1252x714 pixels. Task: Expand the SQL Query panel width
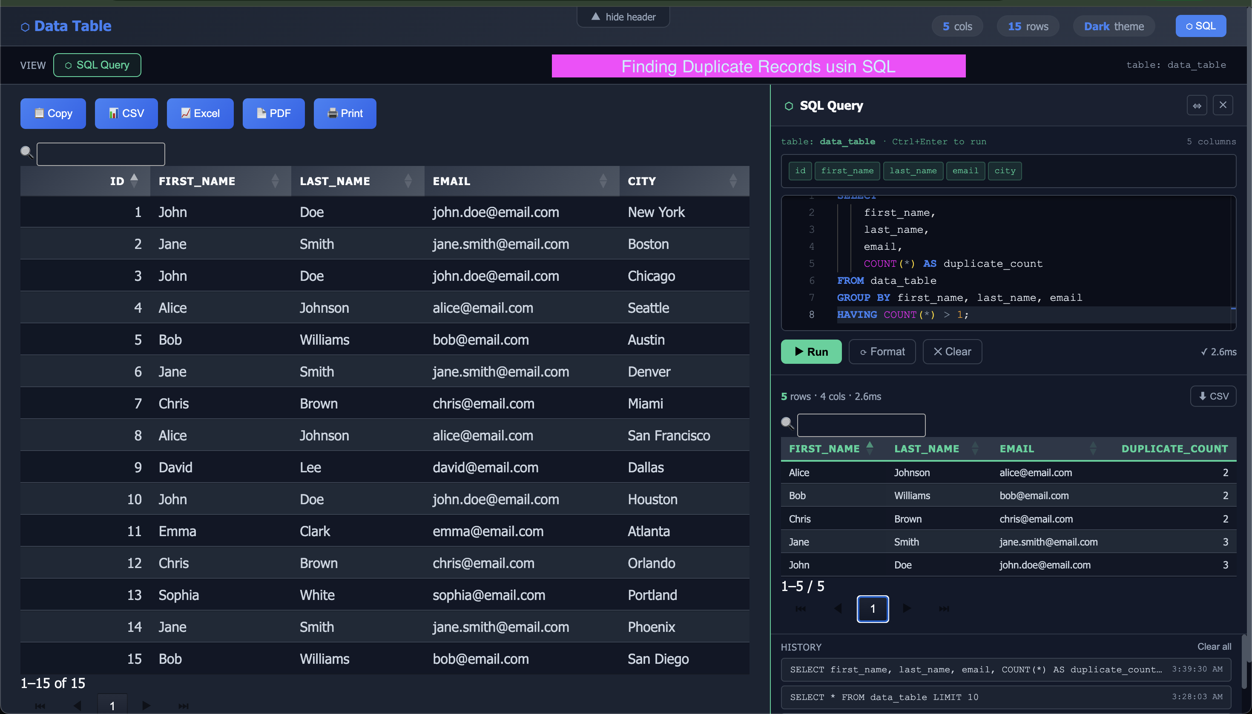(x=1197, y=106)
